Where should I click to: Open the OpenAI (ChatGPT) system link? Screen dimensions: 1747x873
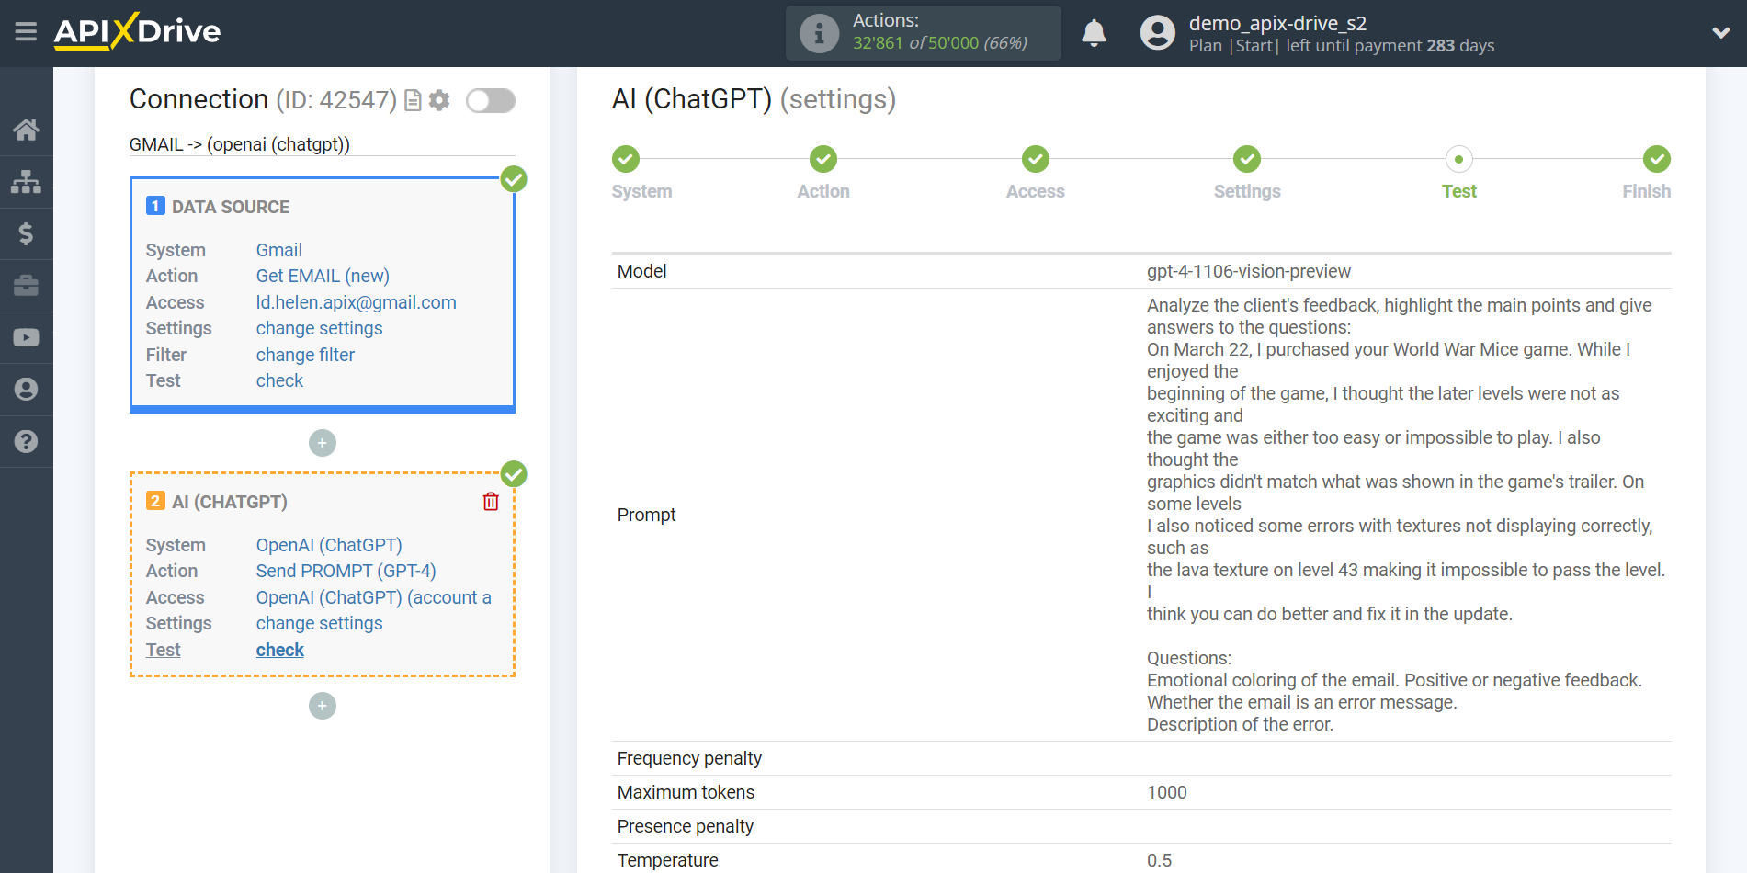[329, 545]
